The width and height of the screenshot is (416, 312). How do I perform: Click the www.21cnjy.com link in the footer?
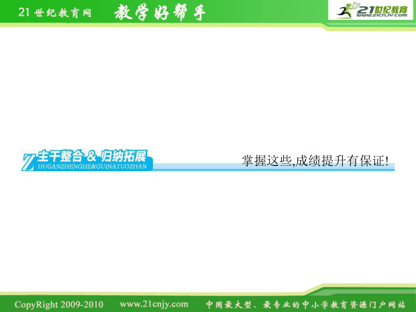click(x=154, y=304)
